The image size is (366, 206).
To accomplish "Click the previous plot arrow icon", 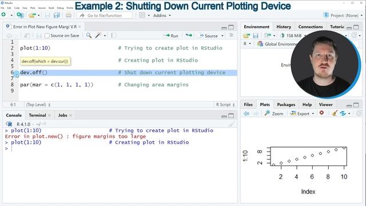I will pos(246,113).
